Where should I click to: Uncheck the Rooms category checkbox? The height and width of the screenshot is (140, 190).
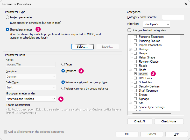[x=135, y=74]
